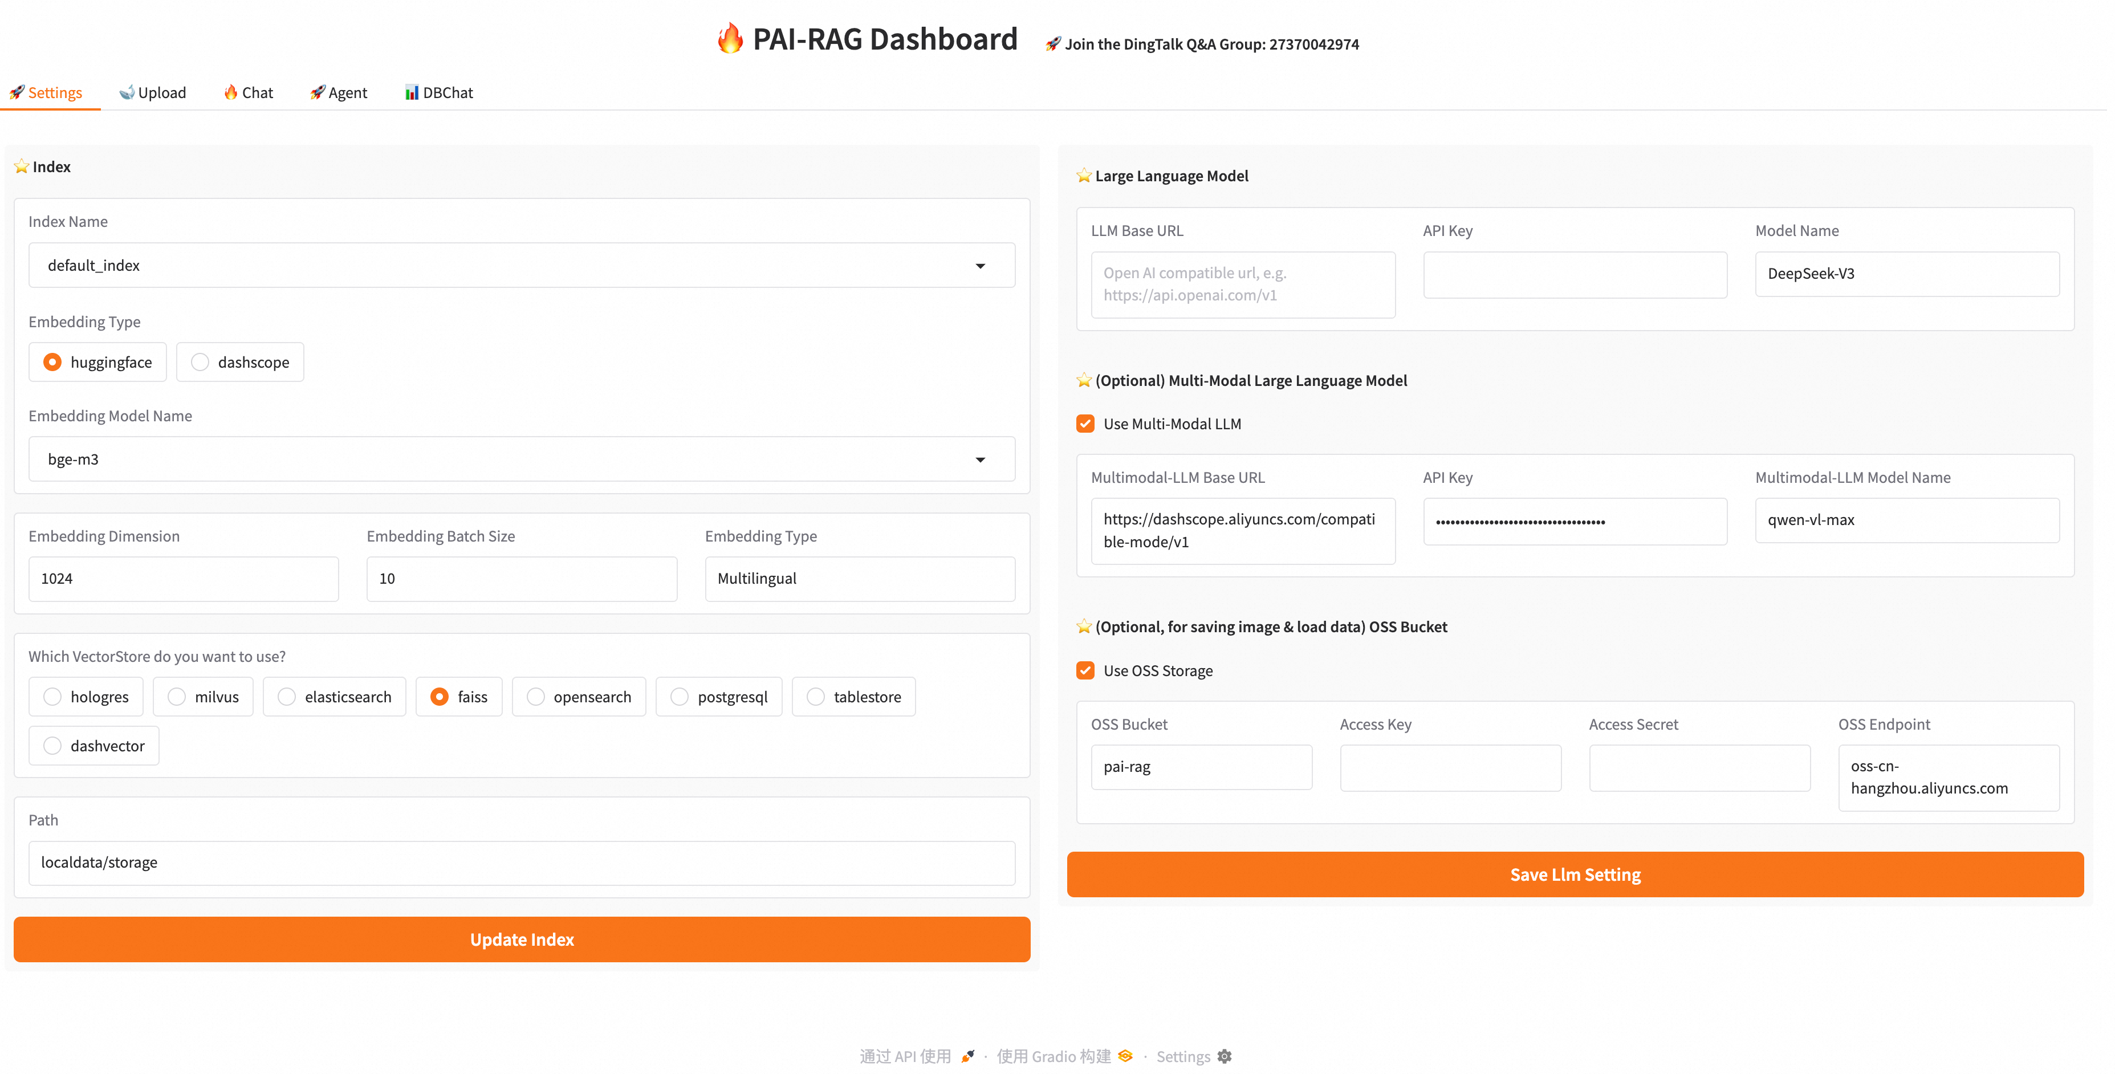Open the Agent tab
2115x1074 pixels.
point(338,93)
